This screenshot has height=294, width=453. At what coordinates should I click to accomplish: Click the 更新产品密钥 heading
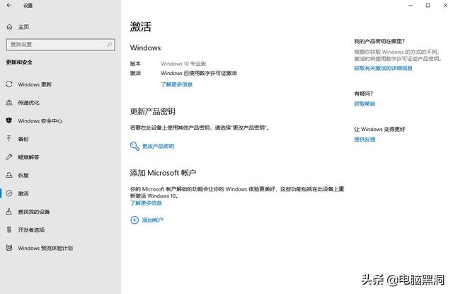(x=153, y=111)
